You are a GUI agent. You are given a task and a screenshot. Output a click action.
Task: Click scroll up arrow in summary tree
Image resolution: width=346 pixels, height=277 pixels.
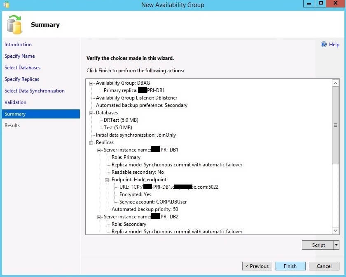[335, 83]
